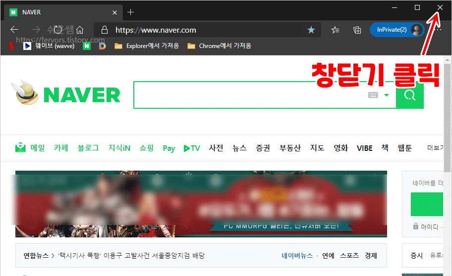Open a new tab with the plus button
This screenshot has width=452, height=276.
[130, 12]
